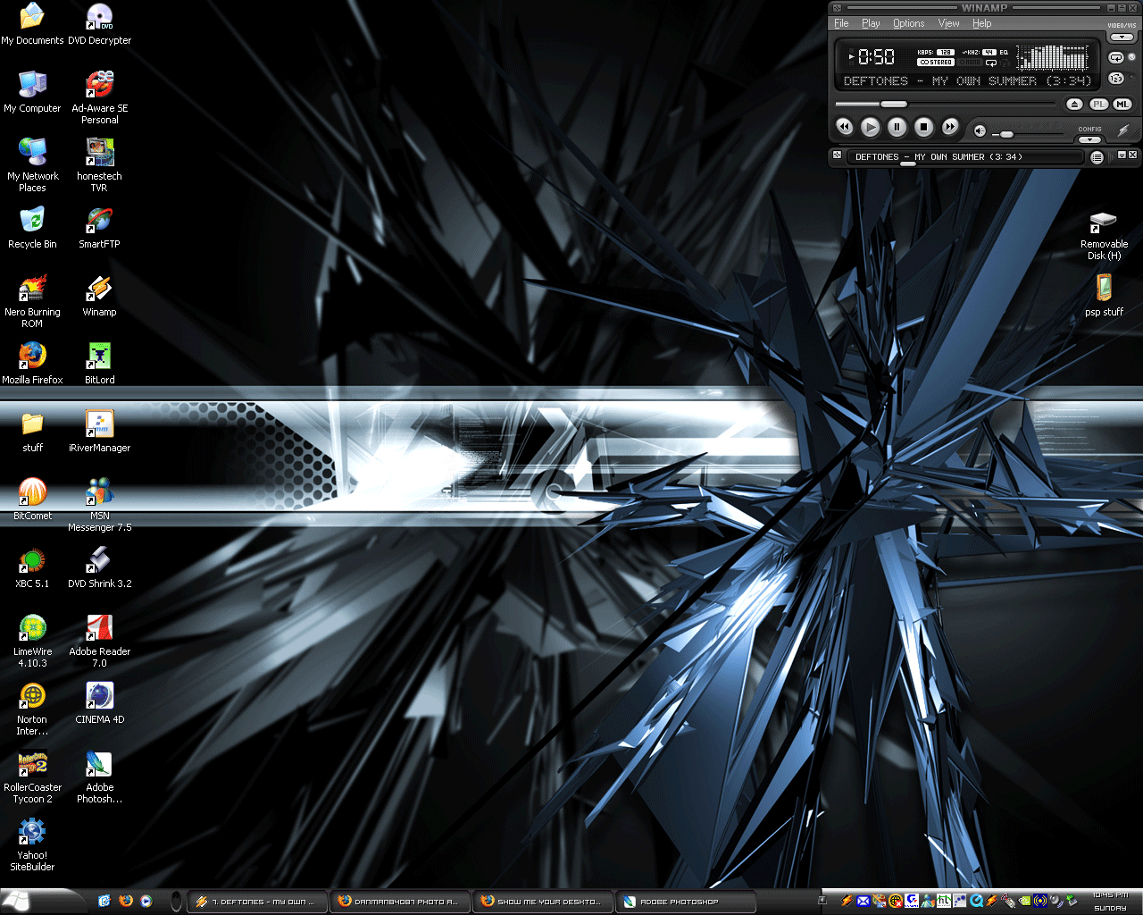The image size is (1143, 915).
Task: Toggle the Winamp media library (ML)
Action: click(1122, 105)
